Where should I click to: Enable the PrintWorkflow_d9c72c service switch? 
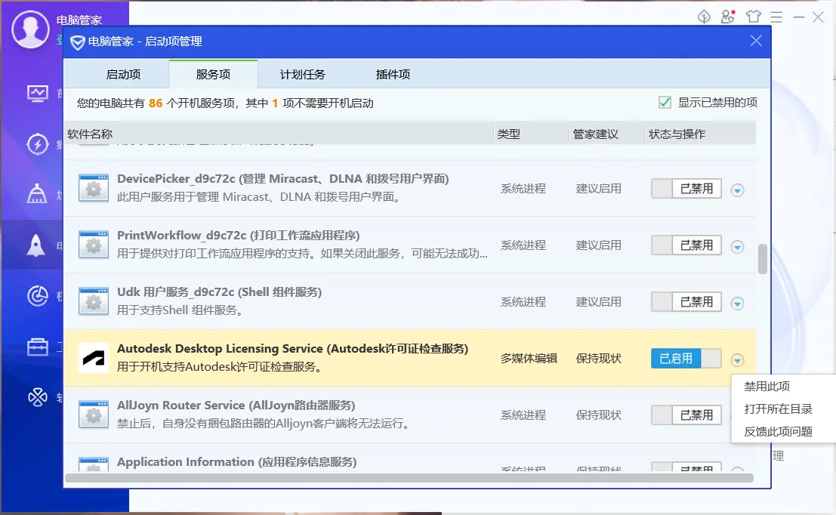tap(686, 245)
